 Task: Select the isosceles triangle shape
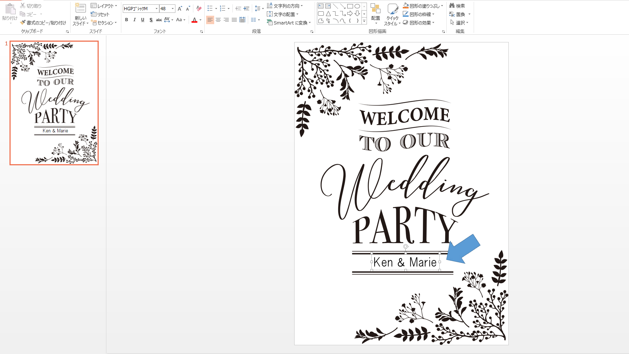pyautogui.click(x=328, y=14)
